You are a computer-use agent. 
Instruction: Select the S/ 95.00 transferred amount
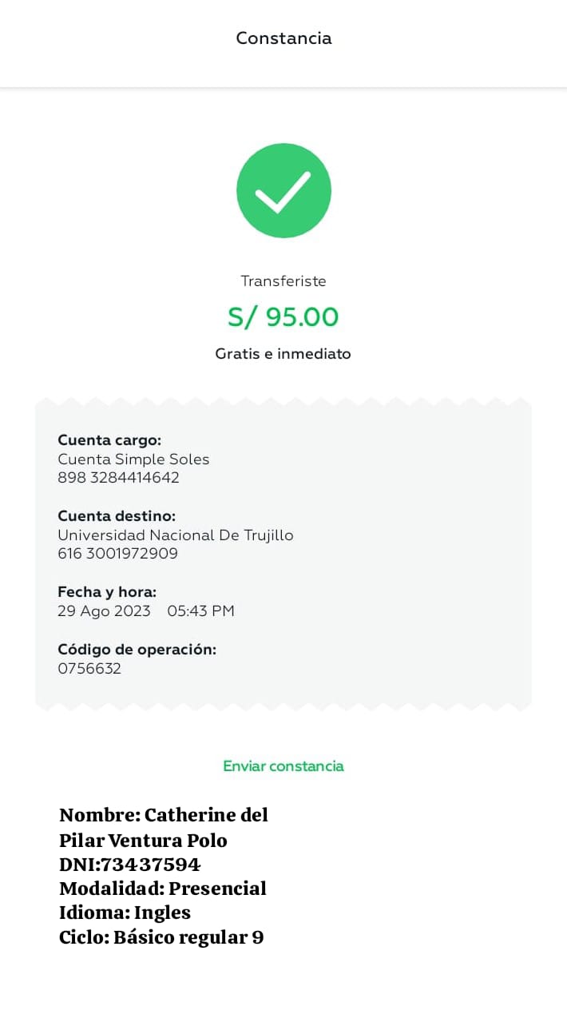click(x=283, y=317)
